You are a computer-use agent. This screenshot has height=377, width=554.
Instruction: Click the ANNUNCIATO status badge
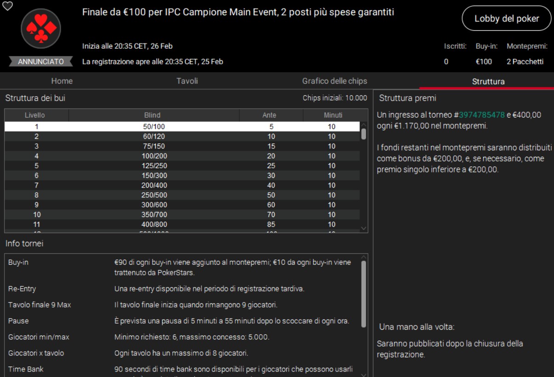point(41,62)
